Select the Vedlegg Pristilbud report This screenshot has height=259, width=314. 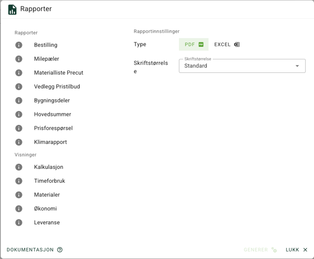click(57, 86)
